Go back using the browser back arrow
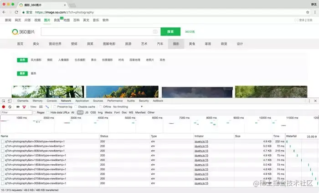The width and height of the screenshot is (319, 193). click(4, 12)
